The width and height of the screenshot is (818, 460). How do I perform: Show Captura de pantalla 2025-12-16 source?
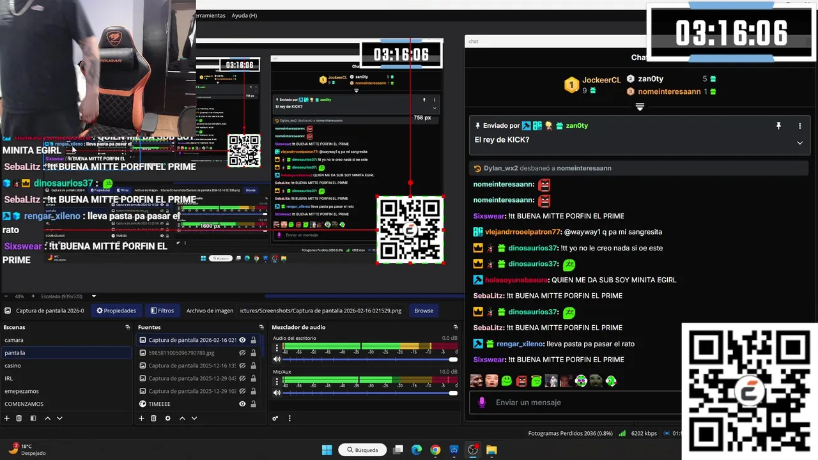(x=242, y=365)
